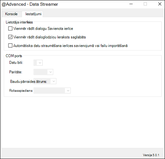The height and width of the screenshot is (159, 165).
Task: Open the Rokasspiediens dropdown
Action: coord(52,90)
